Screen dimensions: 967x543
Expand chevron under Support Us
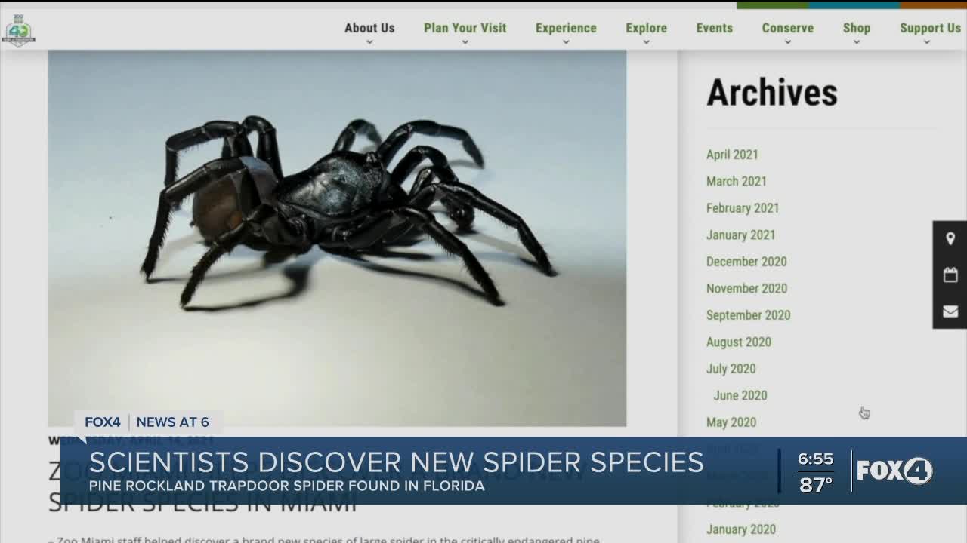pos(927,42)
